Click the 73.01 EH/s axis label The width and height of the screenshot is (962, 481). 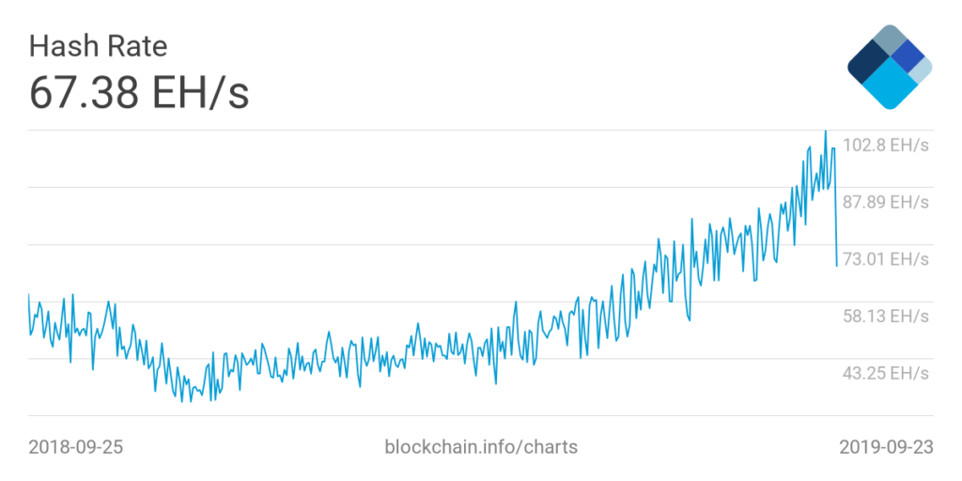click(x=886, y=259)
